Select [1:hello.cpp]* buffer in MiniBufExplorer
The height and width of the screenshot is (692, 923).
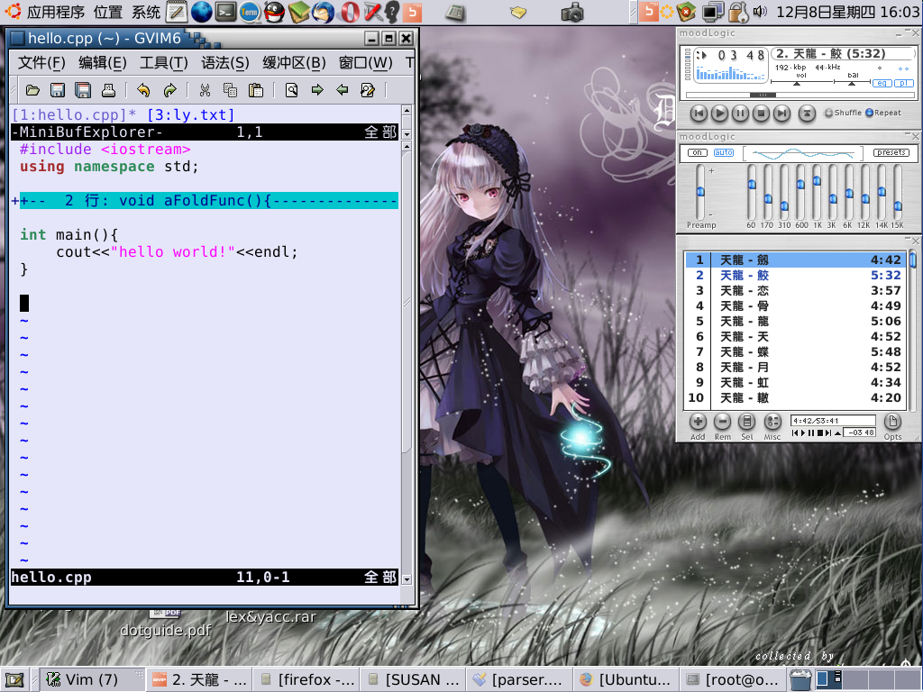(x=74, y=114)
